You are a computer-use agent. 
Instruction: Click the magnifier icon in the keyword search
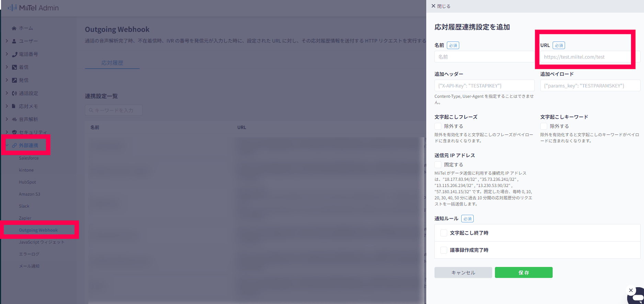[91, 110]
